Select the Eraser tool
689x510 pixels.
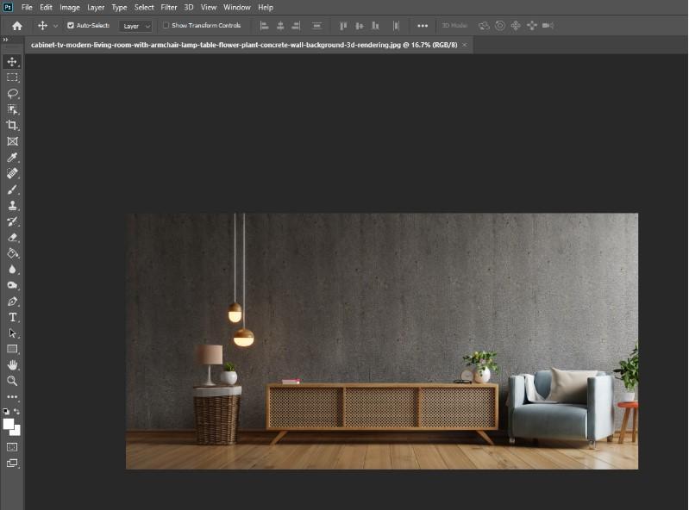tap(12, 238)
